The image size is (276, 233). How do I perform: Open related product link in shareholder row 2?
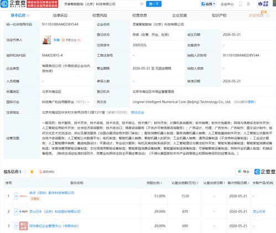tap(259, 211)
